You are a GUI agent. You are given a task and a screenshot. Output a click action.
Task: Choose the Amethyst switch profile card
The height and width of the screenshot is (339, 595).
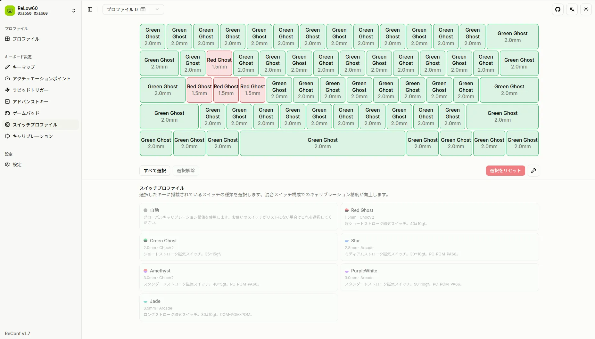pos(238,277)
